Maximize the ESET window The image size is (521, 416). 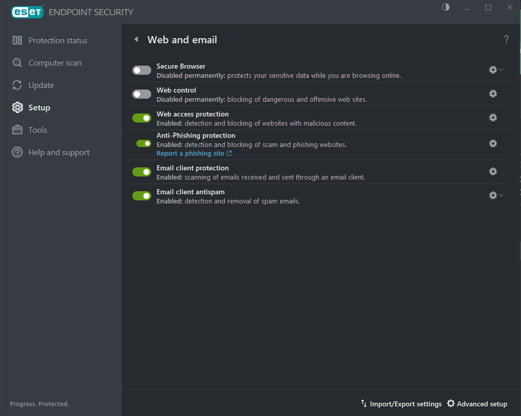pyautogui.click(x=488, y=7)
